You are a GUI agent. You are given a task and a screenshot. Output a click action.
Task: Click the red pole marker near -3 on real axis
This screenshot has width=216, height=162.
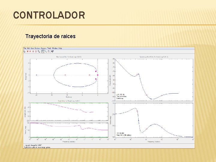tap(89, 75)
